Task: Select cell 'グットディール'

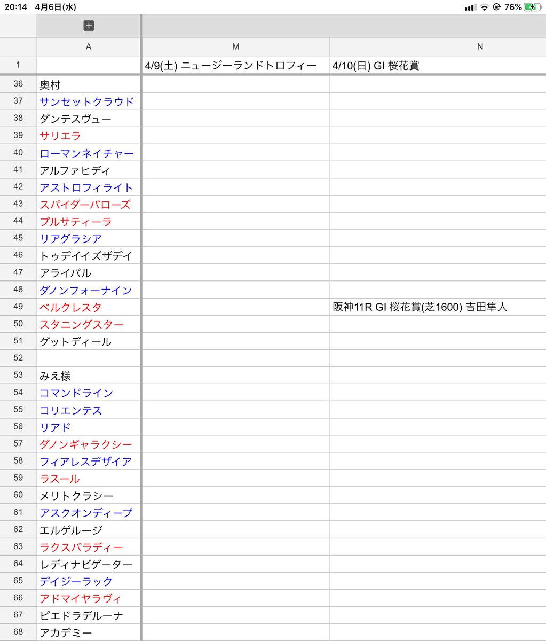Action: (x=89, y=341)
